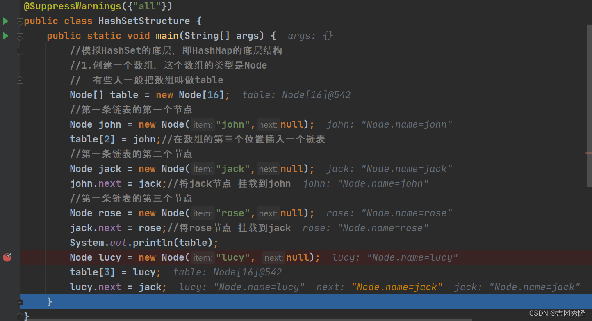This screenshot has width=592, height=321.
Task: Click fold end marker on the table comment line
Action: 19,80
